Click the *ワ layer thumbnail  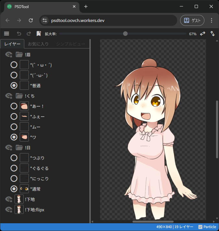pyautogui.click(x=24, y=137)
